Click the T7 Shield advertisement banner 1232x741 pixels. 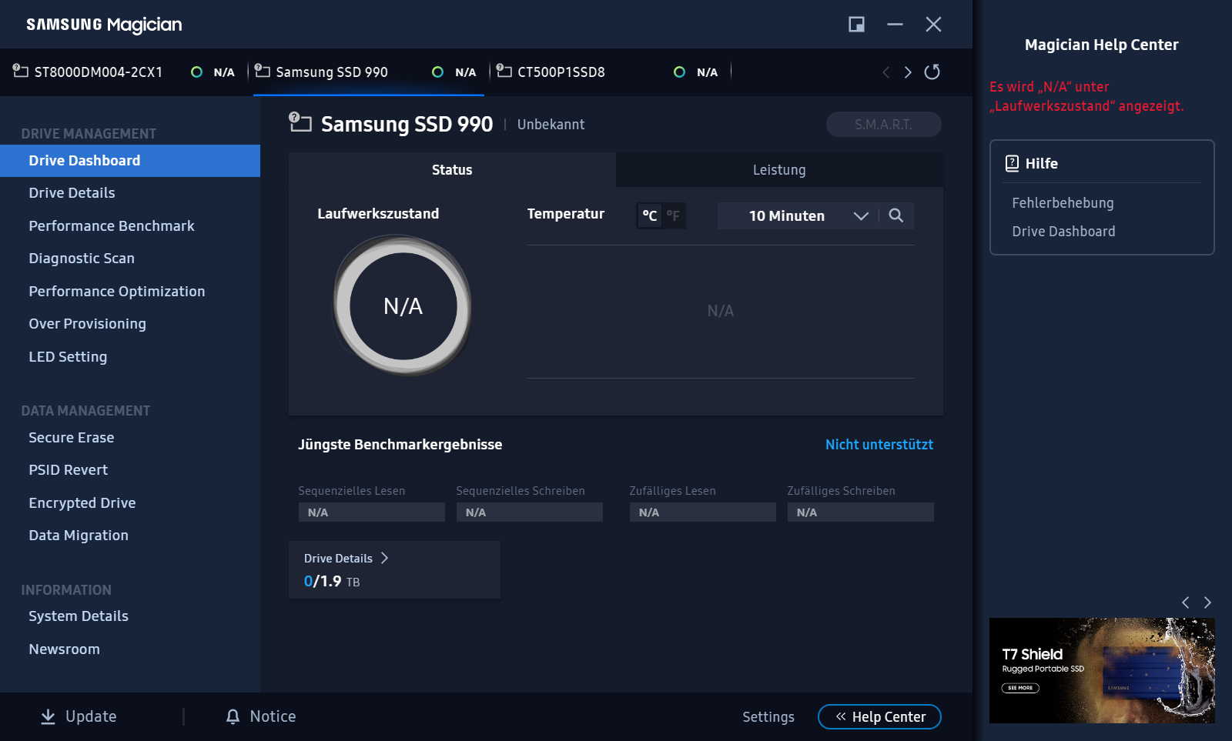click(x=1102, y=670)
